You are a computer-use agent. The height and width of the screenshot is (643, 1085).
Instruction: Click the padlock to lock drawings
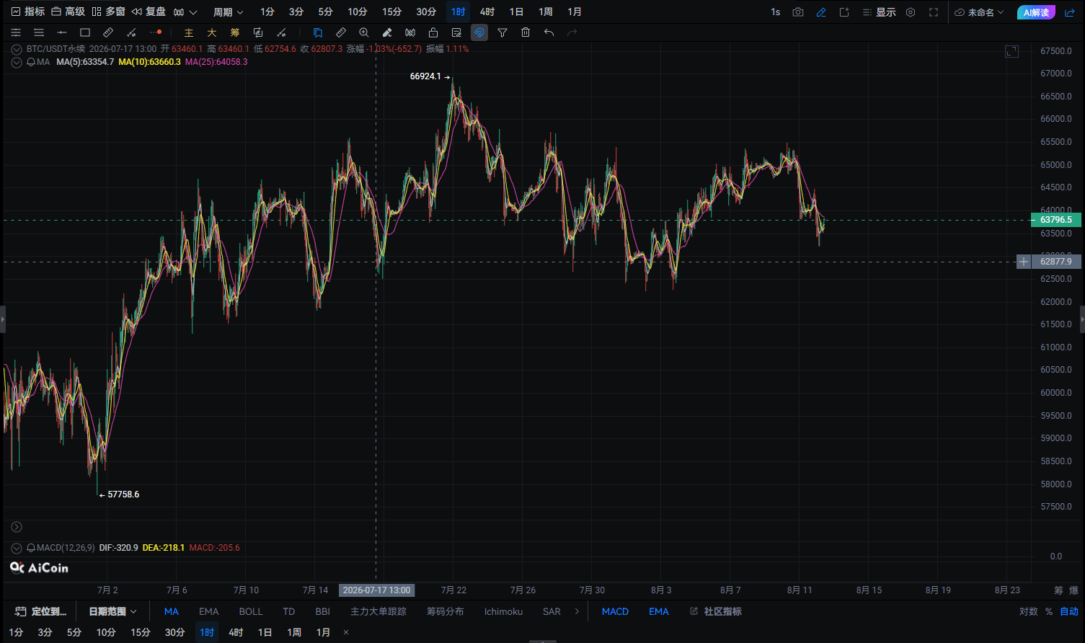point(433,32)
